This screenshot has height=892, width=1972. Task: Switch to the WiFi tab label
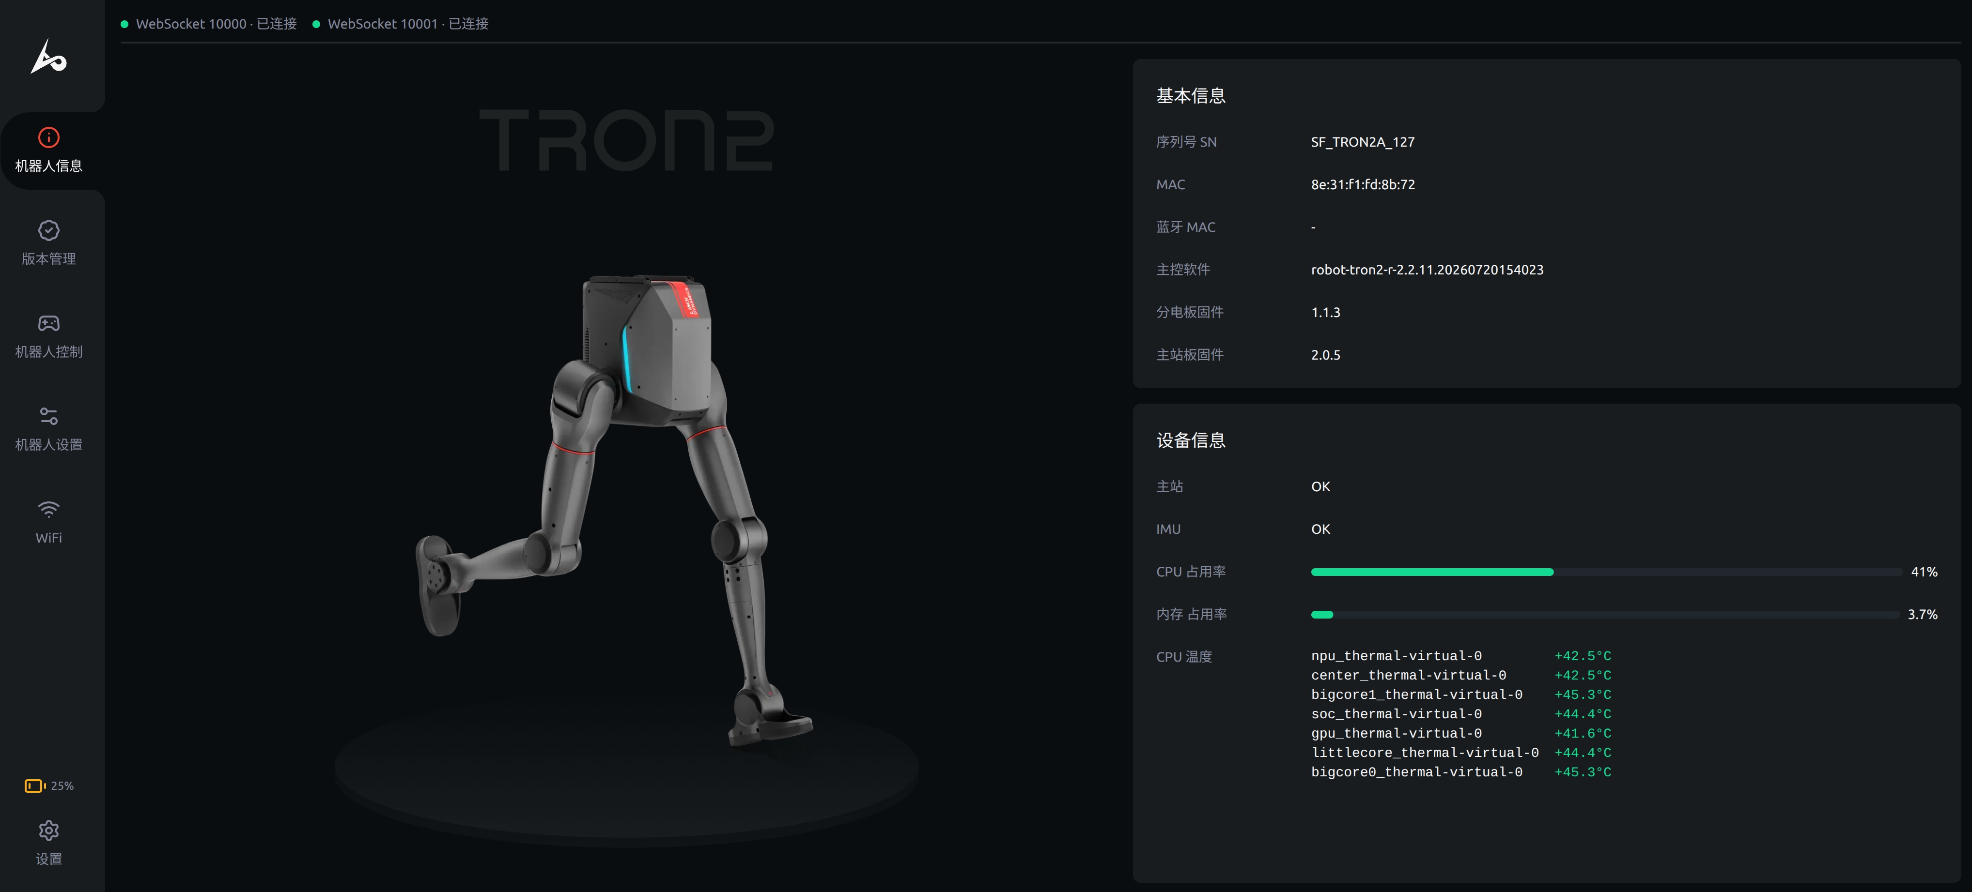[x=49, y=538]
